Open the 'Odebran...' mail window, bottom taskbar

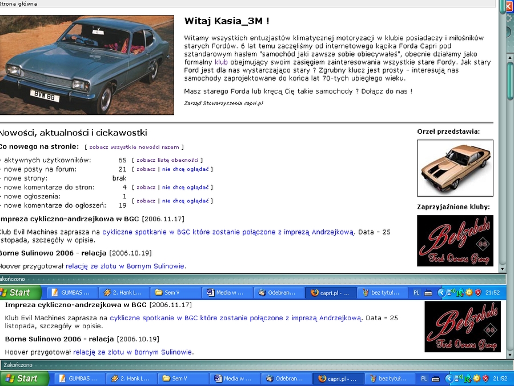[287, 379]
